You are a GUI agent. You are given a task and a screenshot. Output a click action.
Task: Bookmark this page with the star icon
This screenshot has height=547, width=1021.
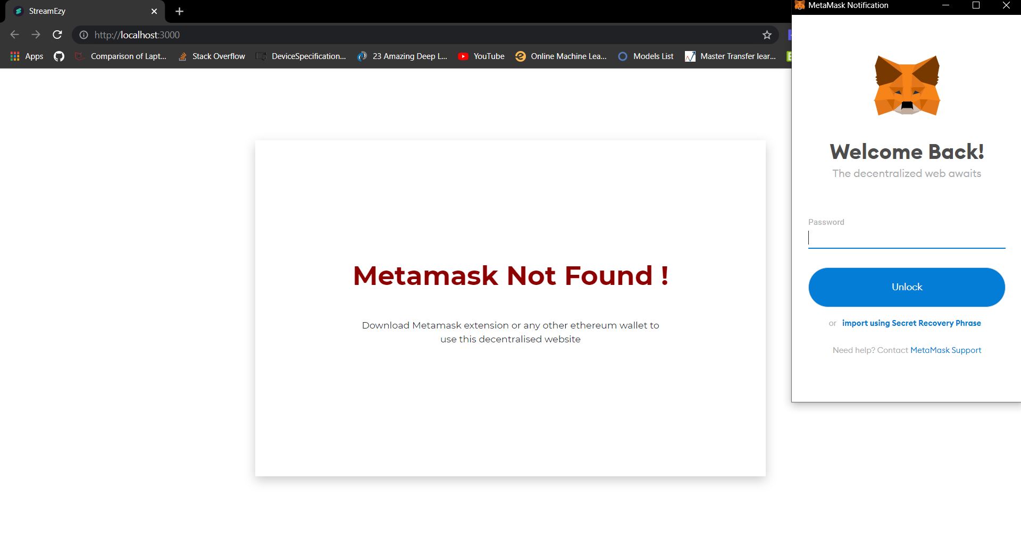click(x=767, y=35)
